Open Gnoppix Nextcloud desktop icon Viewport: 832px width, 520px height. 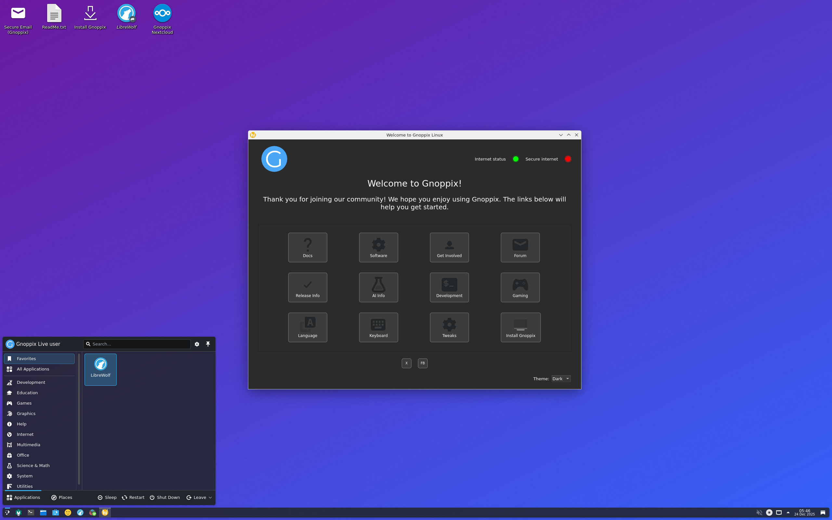click(x=162, y=19)
